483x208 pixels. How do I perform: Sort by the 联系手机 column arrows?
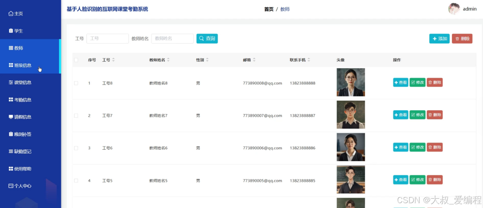tap(309, 60)
